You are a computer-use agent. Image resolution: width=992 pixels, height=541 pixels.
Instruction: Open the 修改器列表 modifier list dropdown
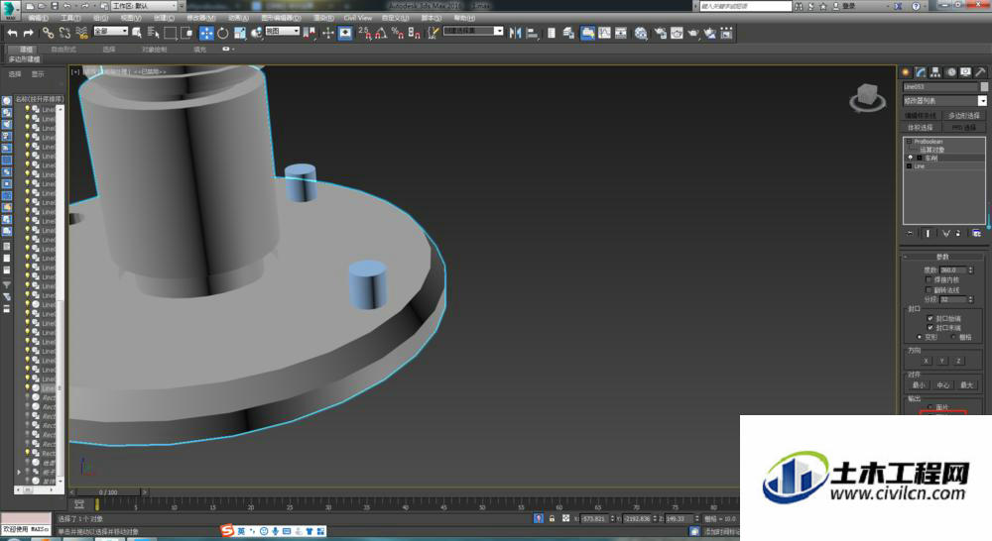(944, 100)
